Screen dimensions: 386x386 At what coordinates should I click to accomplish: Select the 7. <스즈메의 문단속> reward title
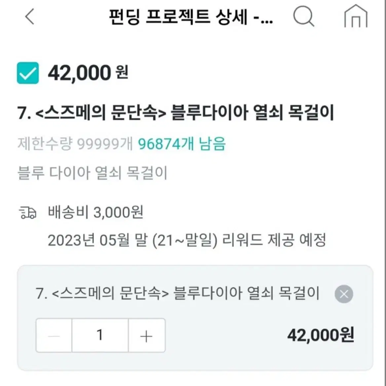(175, 112)
